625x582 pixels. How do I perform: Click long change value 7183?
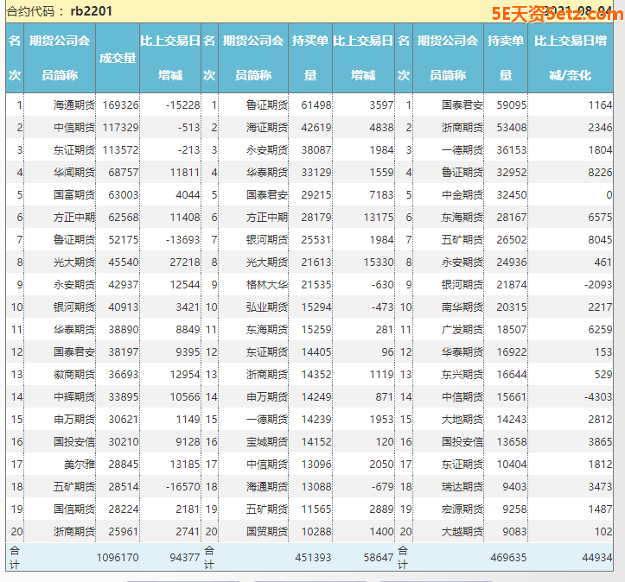[381, 194]
